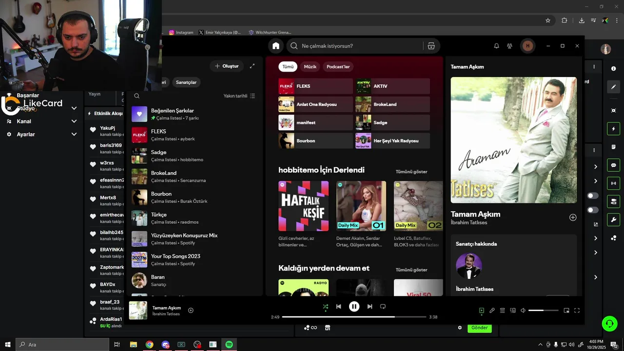The width and height of the screenshot is (624, 351).
Task: Mute the Spotify volume speaker icon
Action: tap(523, 311)
